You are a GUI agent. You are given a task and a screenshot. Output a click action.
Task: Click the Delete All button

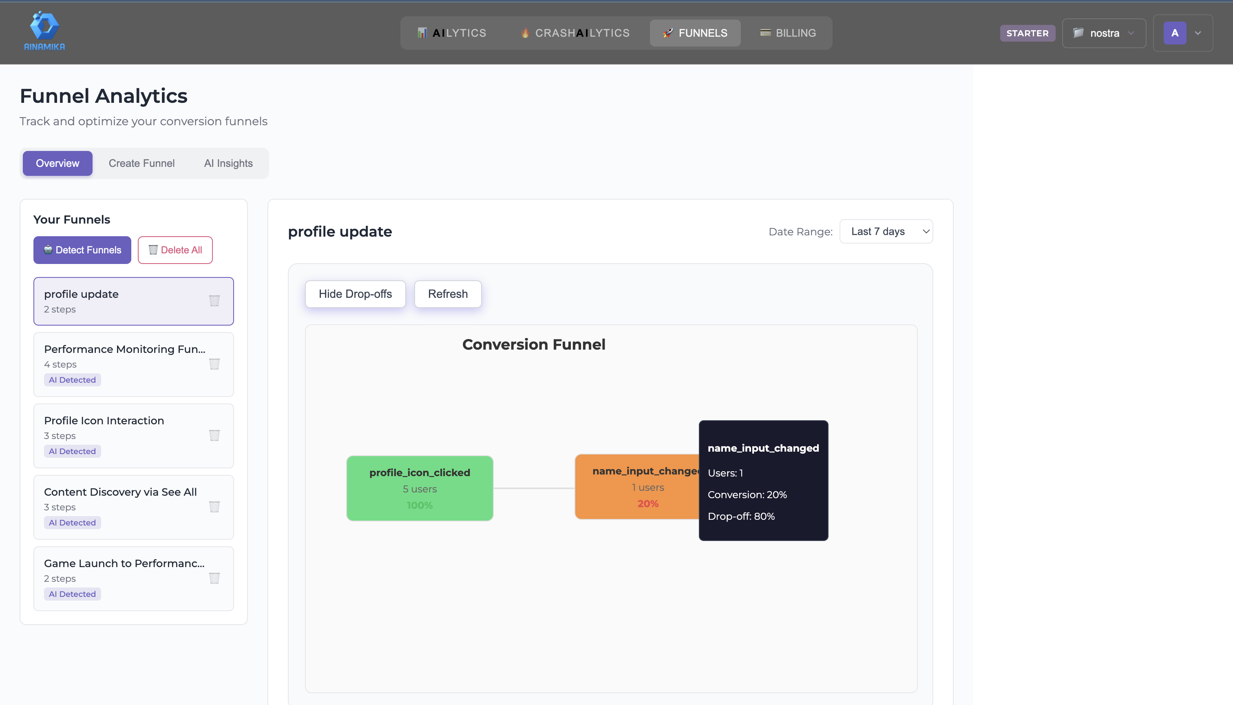click(x=175, y=250)
